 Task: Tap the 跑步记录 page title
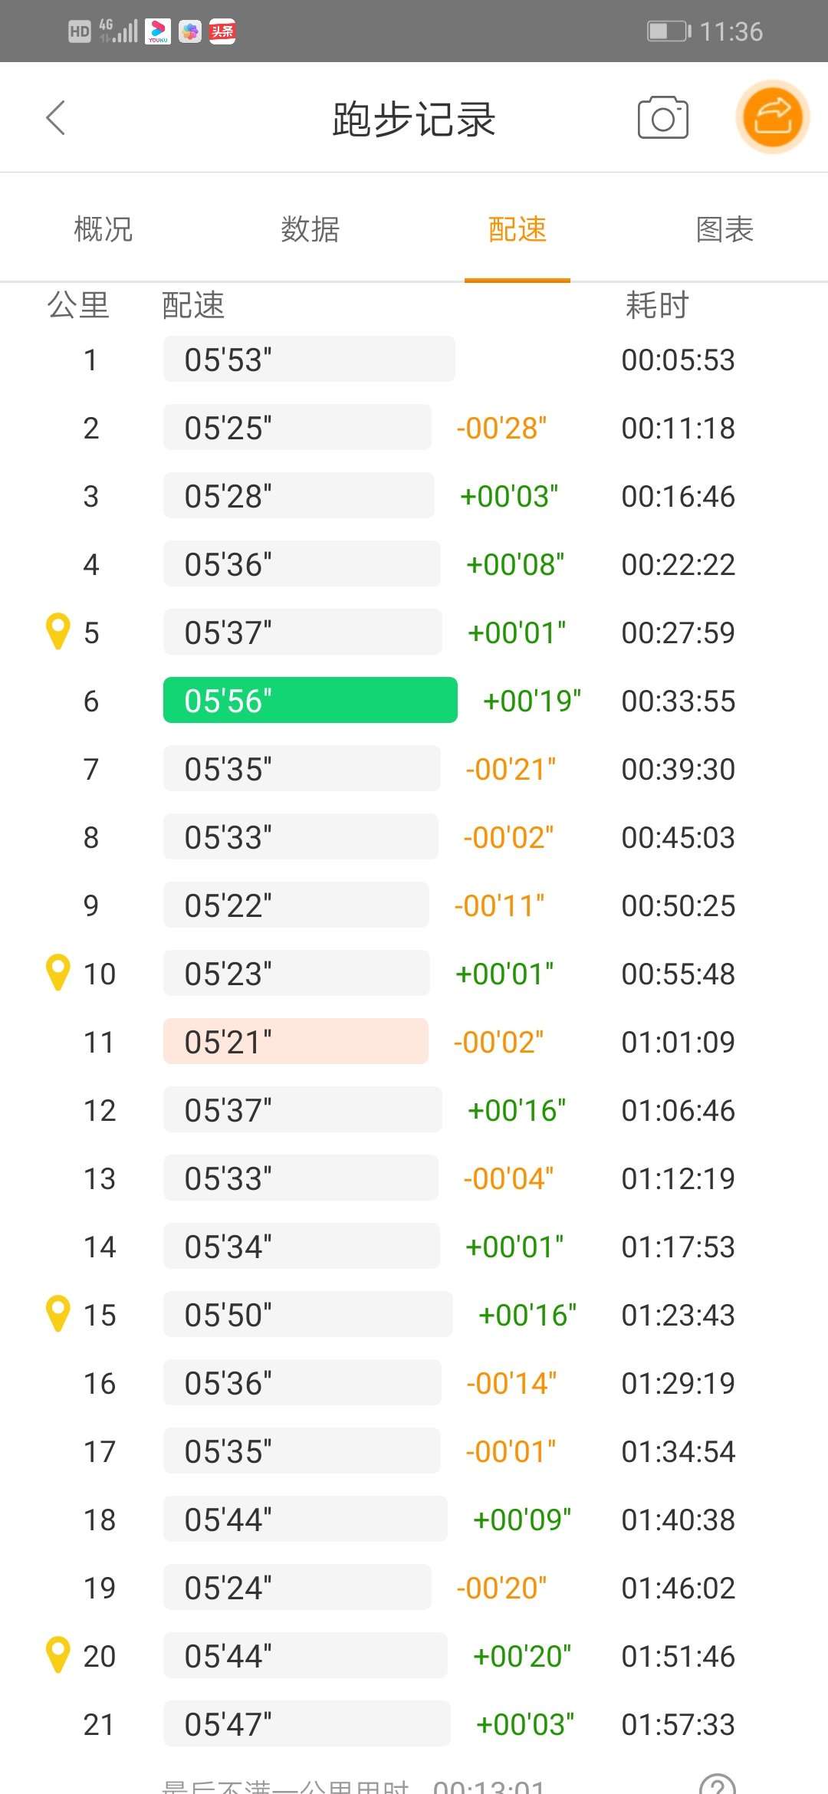[414, 120]
